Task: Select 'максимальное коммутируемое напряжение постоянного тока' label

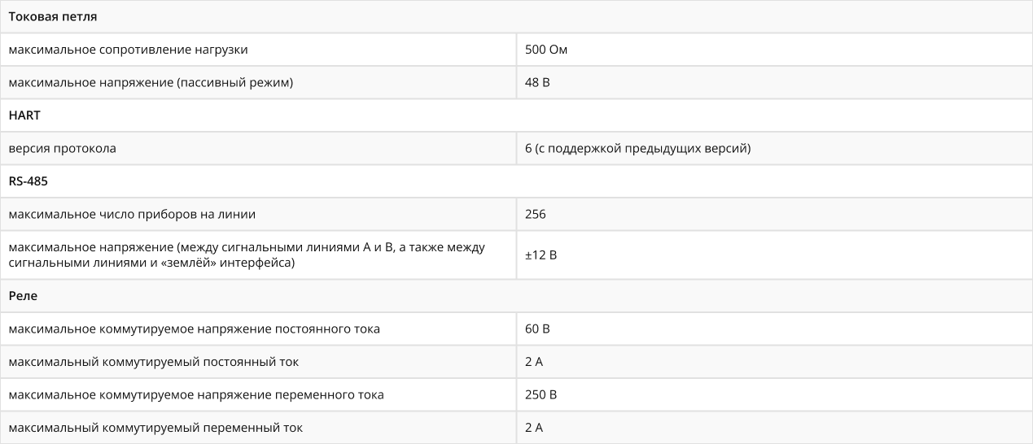Action: pyautogui.click(x=258, y=329)
